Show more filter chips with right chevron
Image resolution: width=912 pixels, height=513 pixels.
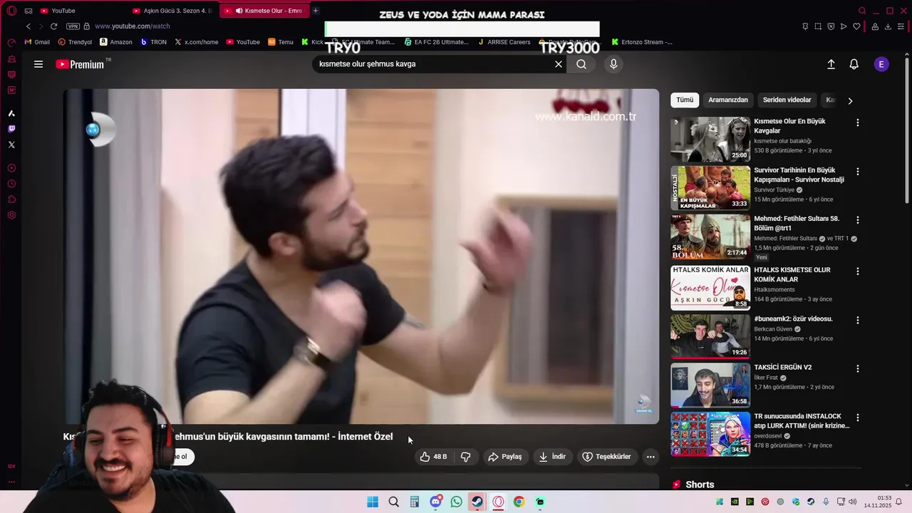pyautogui.click(x=850, y=100)
